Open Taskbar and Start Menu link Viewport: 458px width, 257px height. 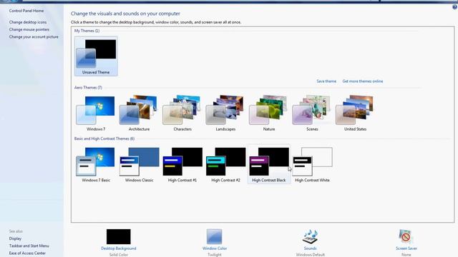coord(29,246)
